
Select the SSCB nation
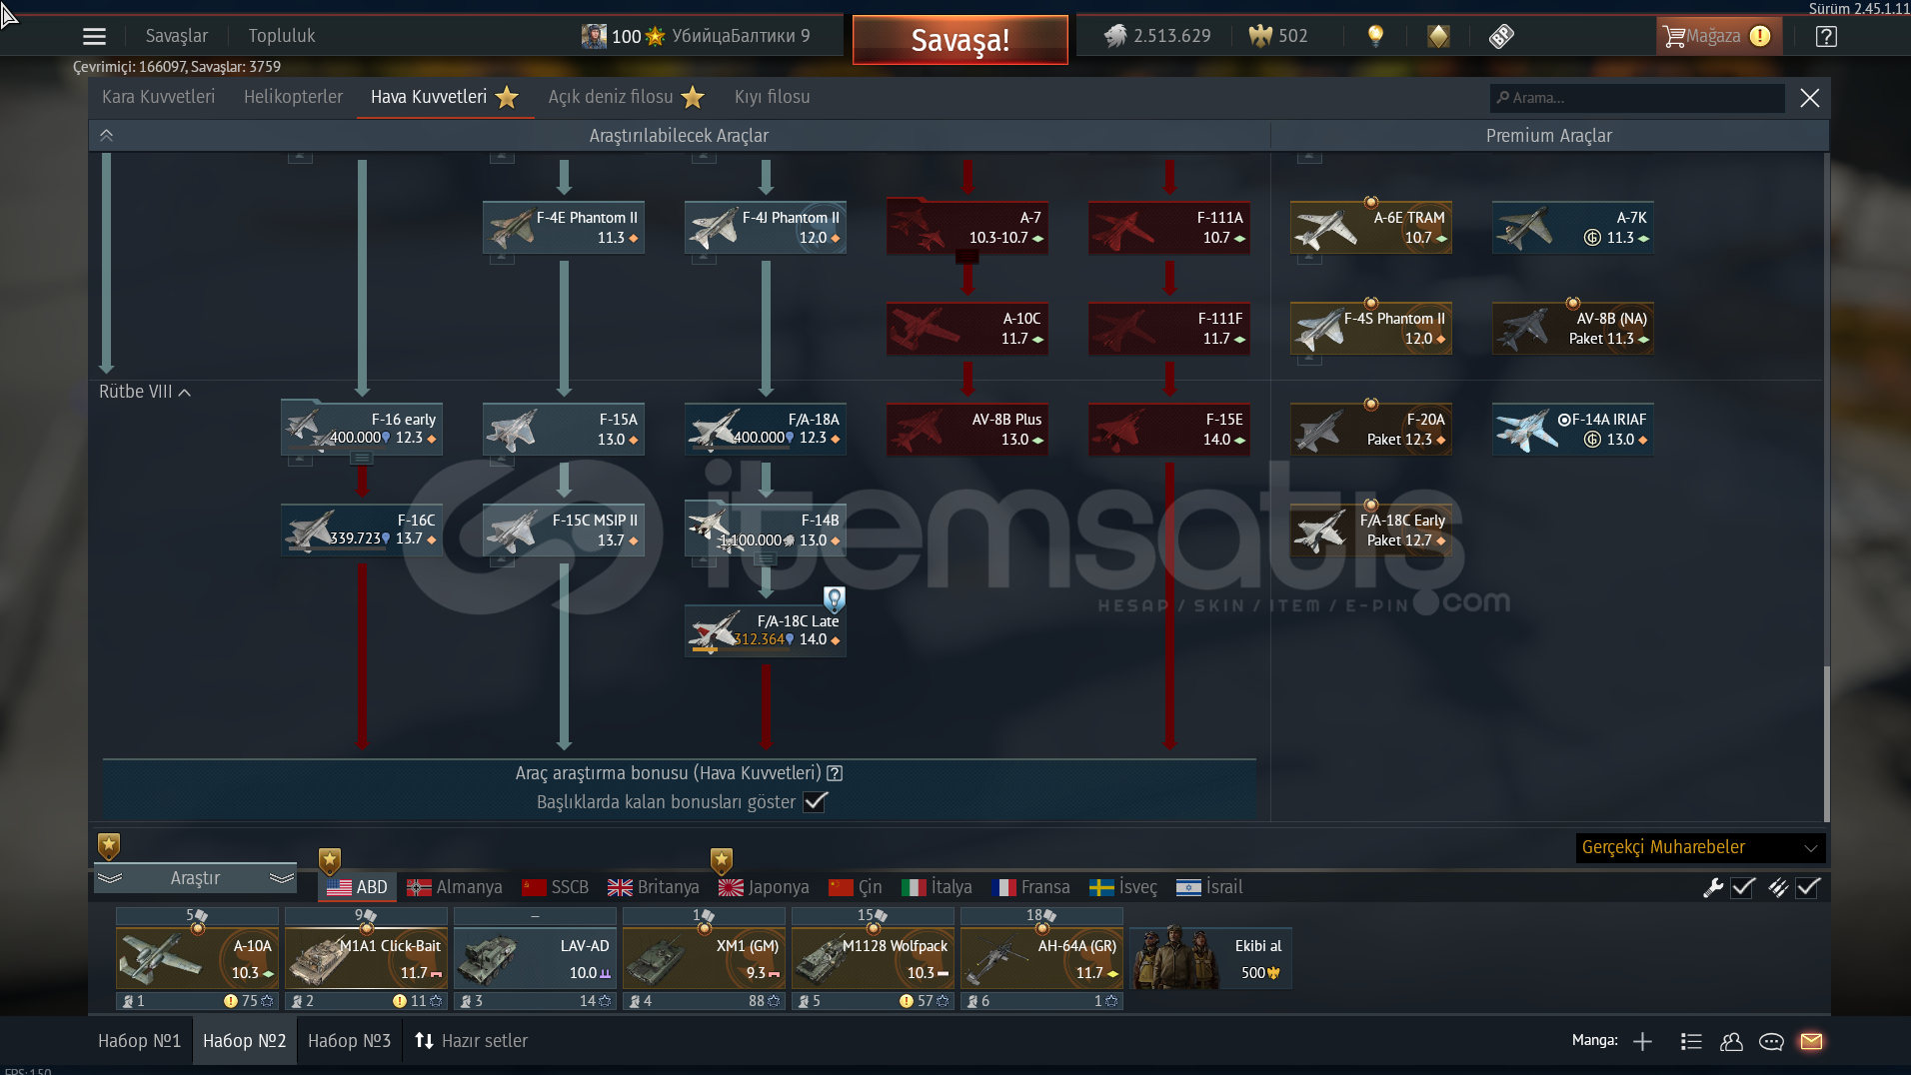[x=556, y=887]
